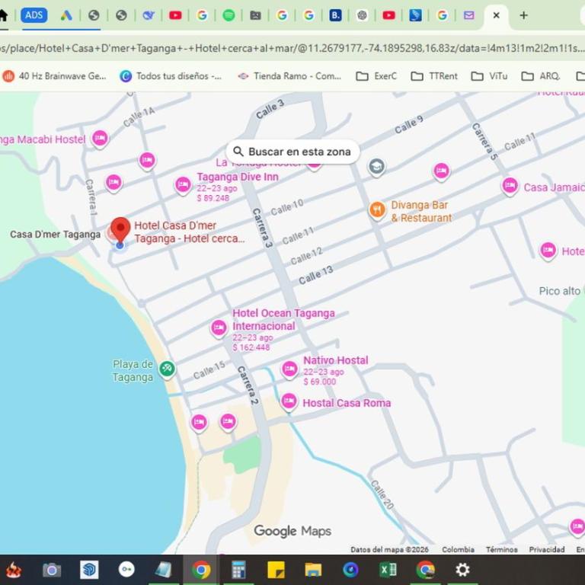This screenshot has width=585, height=585.
Task: Select the Casa Jamaica hotel pin
Action: 510,186
